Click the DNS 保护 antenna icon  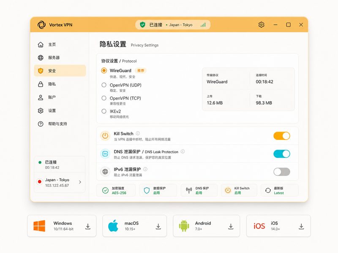point(189,191)
